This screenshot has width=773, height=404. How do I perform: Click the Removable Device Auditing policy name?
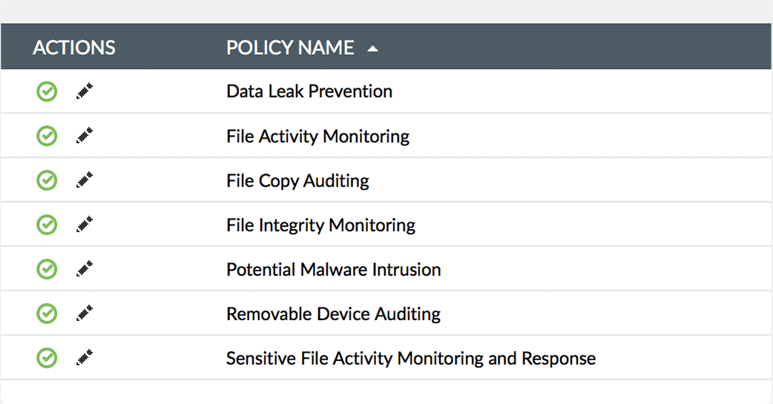tap(333, 314)
